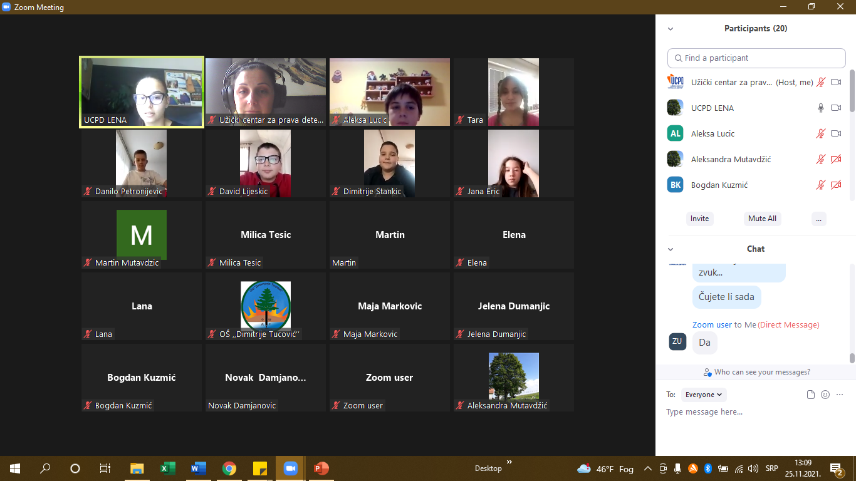Open the Bluetooth tray icon
This screenshot has width=856, height=481.
tap(707, 468)
